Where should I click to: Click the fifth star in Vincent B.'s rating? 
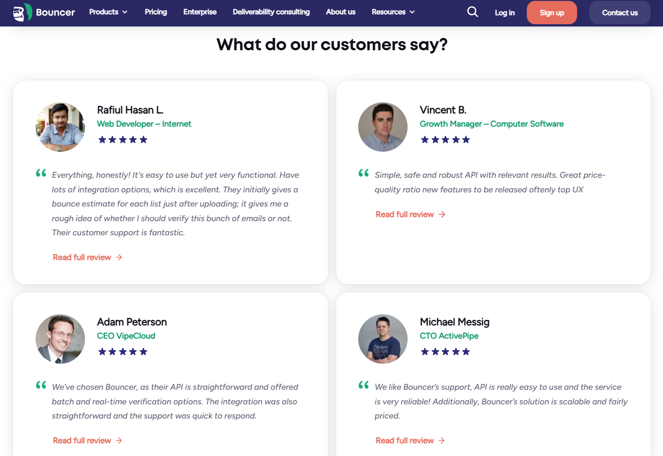467,139
